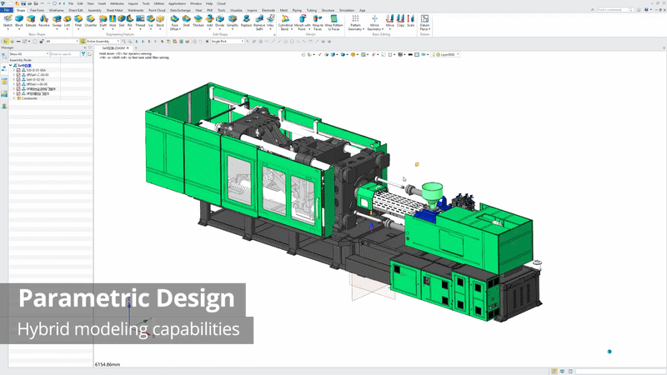Toggle the second assembly component's checkbox

point(18,75)
